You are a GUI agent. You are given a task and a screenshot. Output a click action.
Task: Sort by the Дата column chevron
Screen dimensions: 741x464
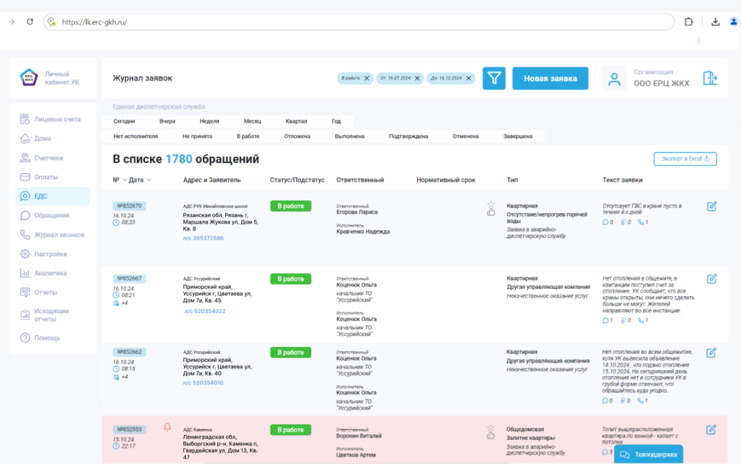tap(149, 180)
